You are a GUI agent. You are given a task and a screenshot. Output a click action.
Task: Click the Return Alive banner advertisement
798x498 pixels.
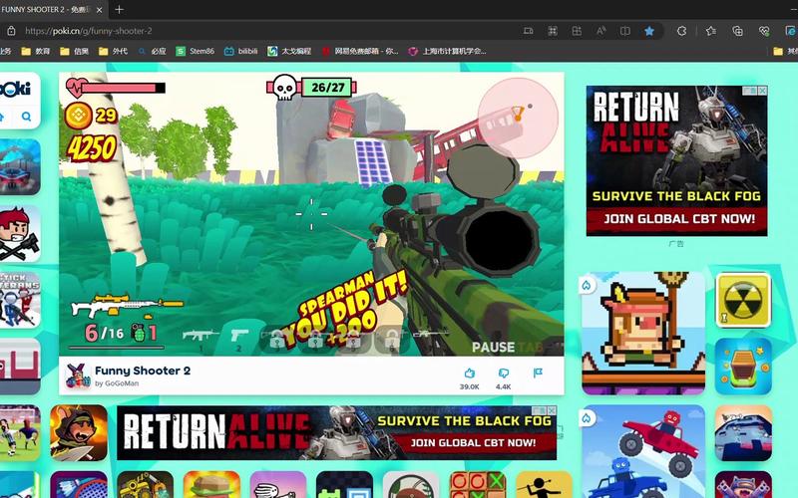point(336,432)
